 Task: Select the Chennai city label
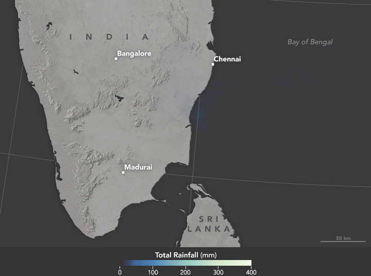coord(227,59)
